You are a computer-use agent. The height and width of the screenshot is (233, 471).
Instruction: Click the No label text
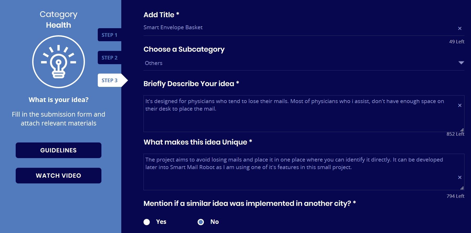coord(215,222)
